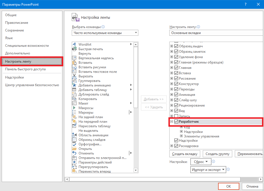Expand the Вставка tree node

point(172,73)
